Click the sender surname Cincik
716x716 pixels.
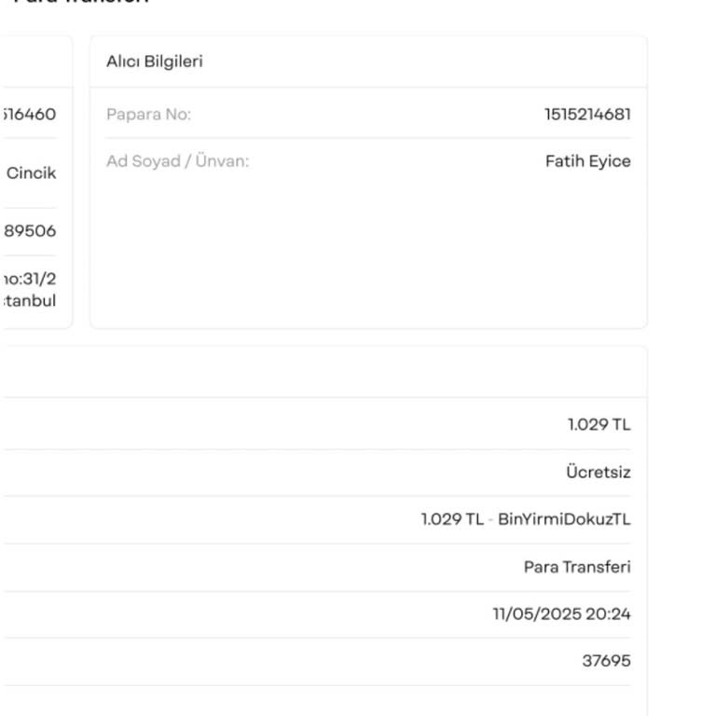32,172
